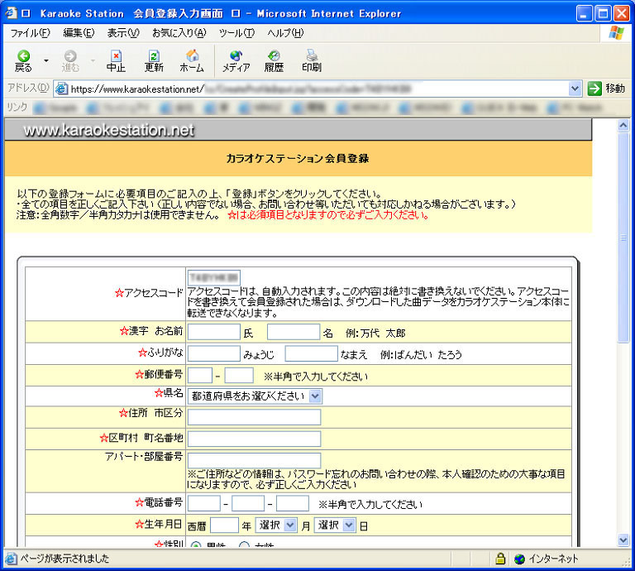Click the first 電話番号 phone box

click(x=204, y=503)
